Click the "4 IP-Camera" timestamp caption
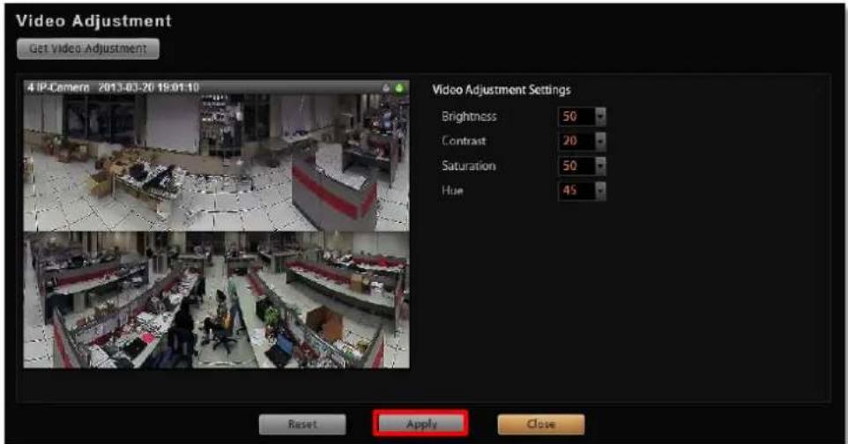Viewport: 848px width, 444px height. [x=113, y=87]
